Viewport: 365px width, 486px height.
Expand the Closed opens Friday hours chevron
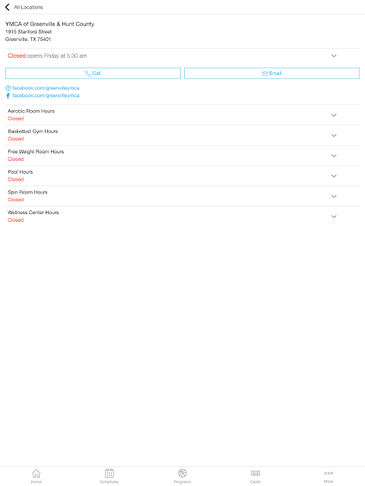tap(334, 55)
